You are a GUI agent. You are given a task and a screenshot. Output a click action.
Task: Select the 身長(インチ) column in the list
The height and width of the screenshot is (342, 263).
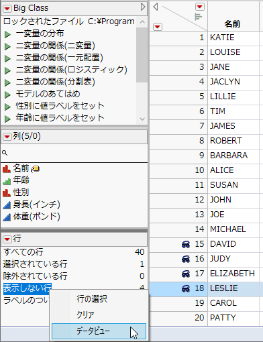[x=36, y=205]
